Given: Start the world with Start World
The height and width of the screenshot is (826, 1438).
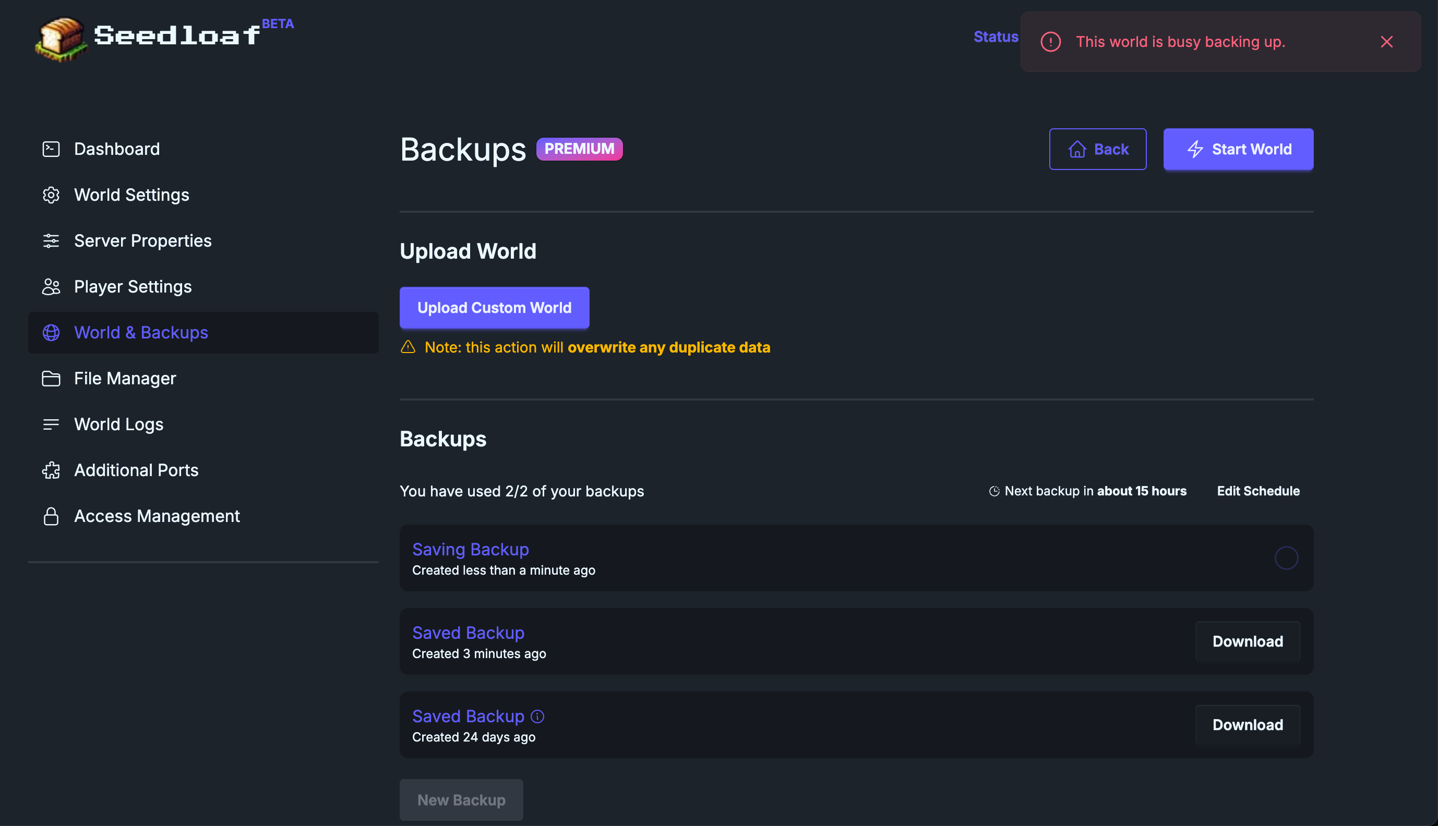Looking at the screenshot, I should pos(1238,149).
